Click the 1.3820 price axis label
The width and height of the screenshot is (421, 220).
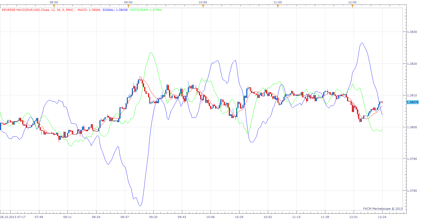[412, 64]
